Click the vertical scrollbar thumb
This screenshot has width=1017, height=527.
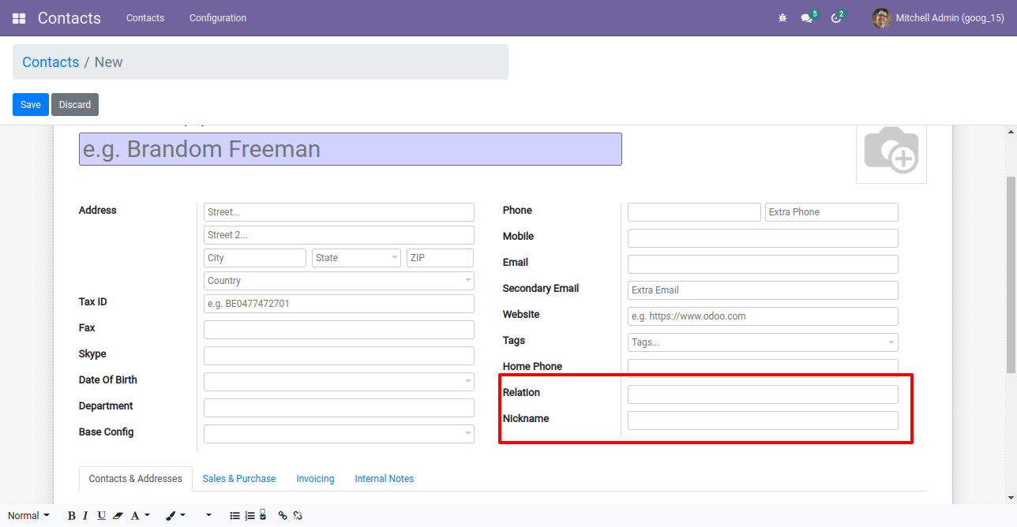1011,275
